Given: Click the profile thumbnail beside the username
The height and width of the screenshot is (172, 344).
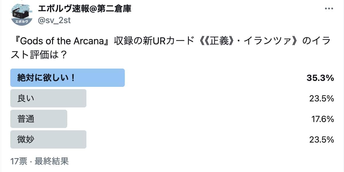Looking at the screenshot, I should (x=21, y=13).
